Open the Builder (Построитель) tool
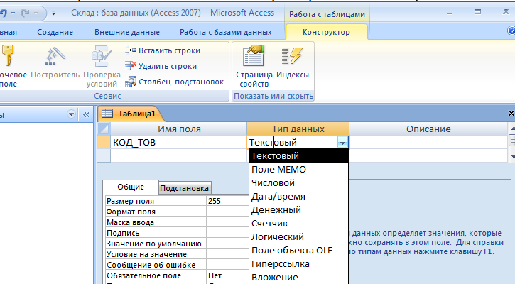The height and width of the screenshot is (284, 515). [55, 65]
